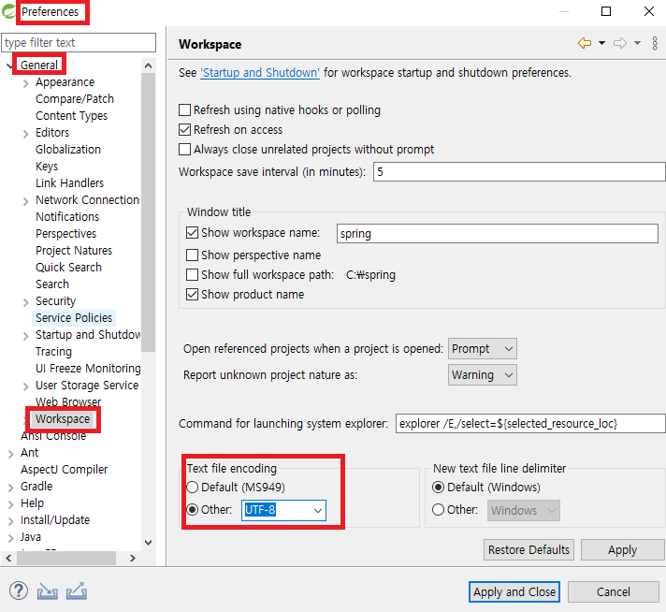Expand the Help node
The image size is (666, 612).
click(x=11, y=504)
